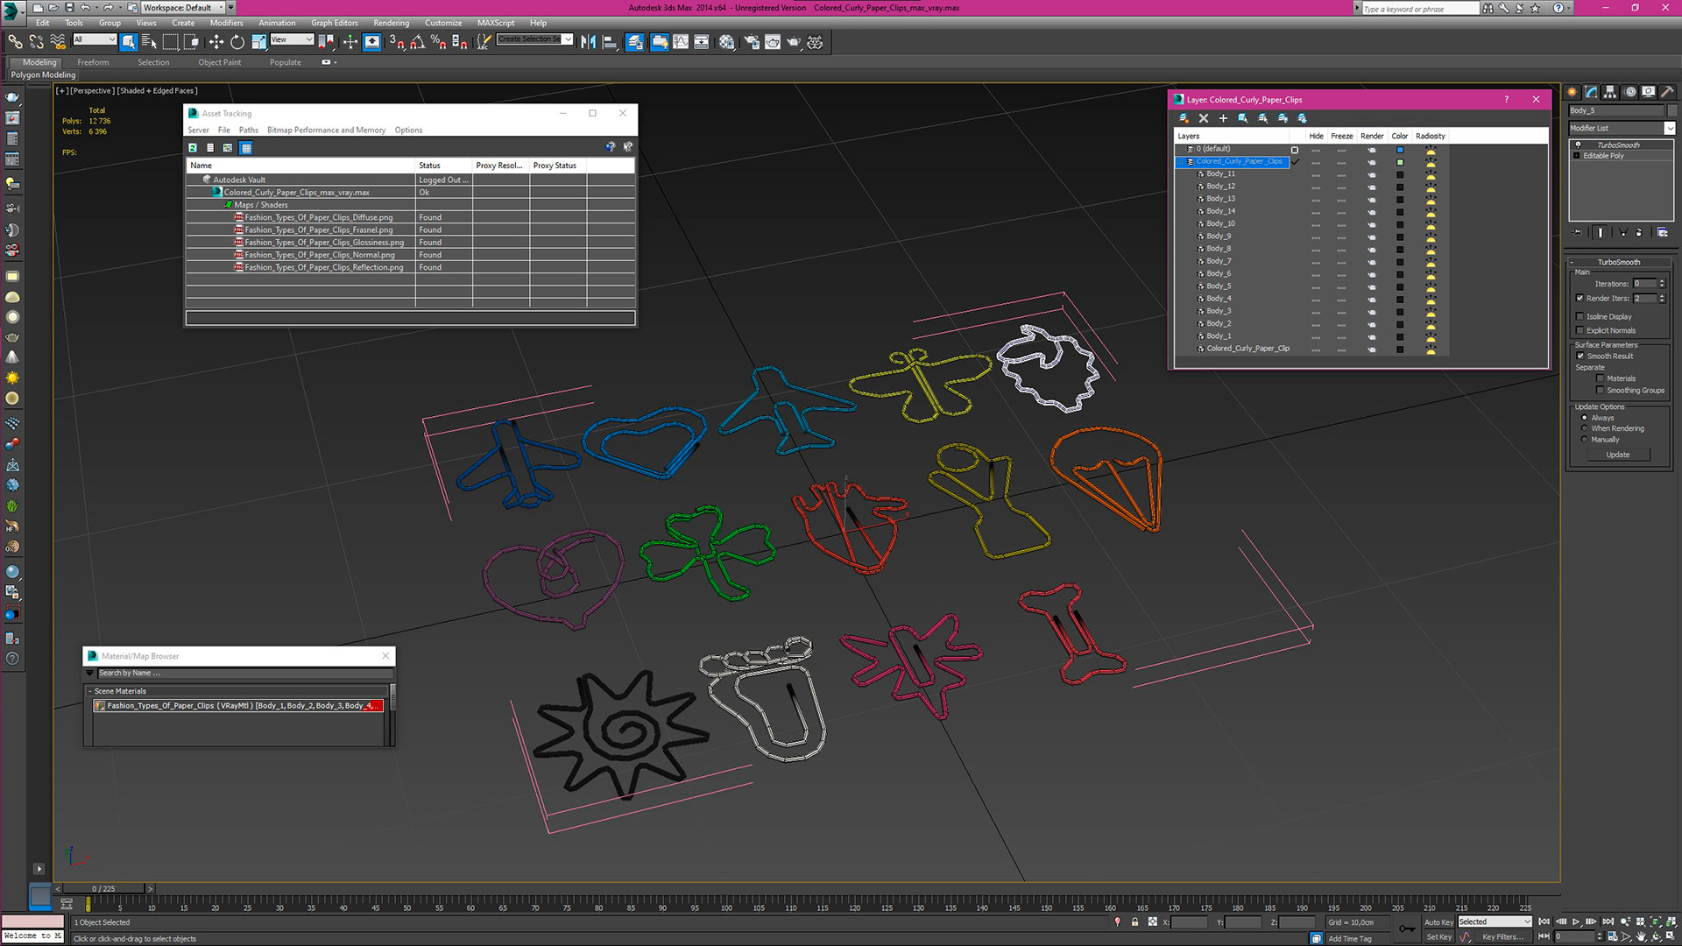The width and height of the screenshot is (1682, 946).
Task: Collapse the TurboSmooth rollout header
Action: (x=1618, y=262)
